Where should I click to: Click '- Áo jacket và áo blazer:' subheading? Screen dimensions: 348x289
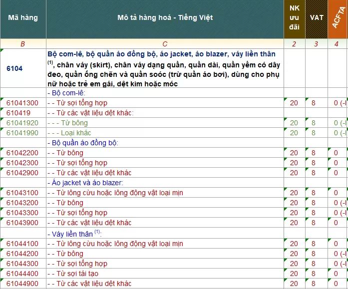coord(165,183)
